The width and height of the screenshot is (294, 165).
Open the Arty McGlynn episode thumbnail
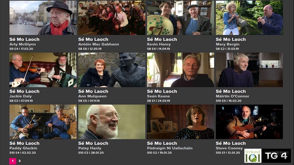43,18
